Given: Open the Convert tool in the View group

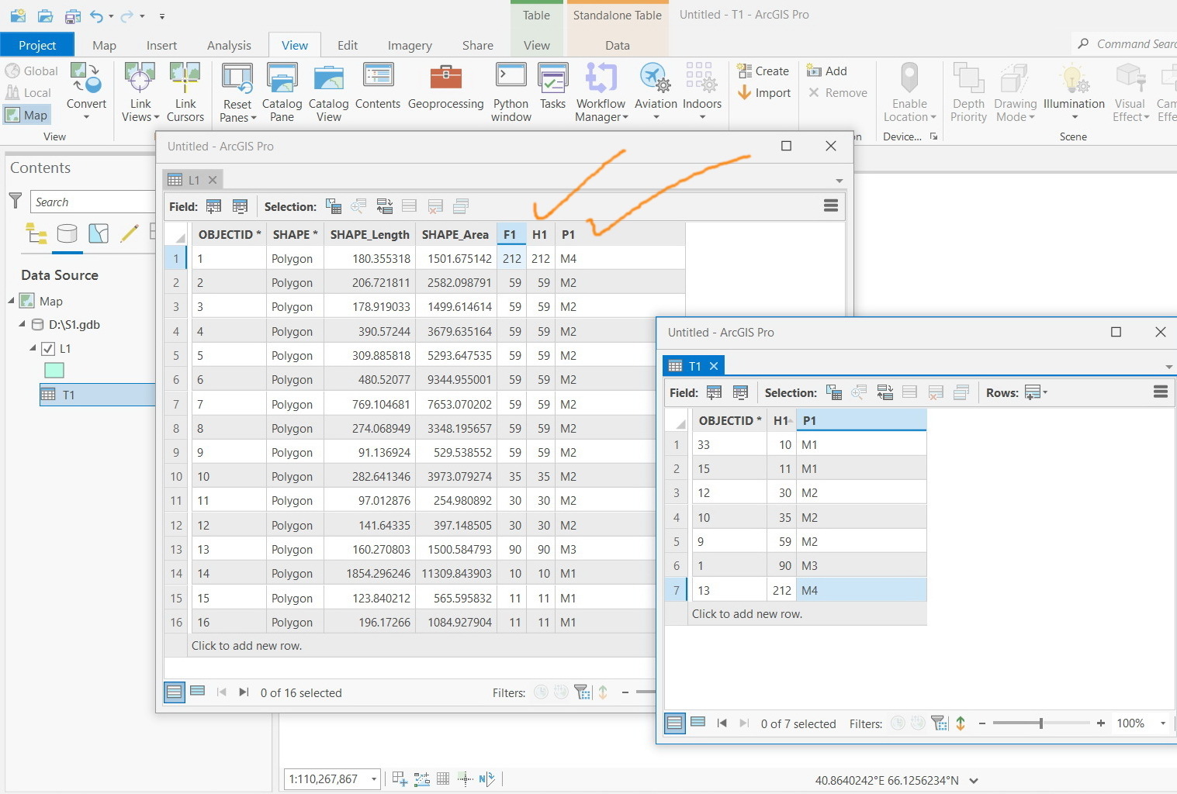Looking at the screenshot, I should pos(86,91).
